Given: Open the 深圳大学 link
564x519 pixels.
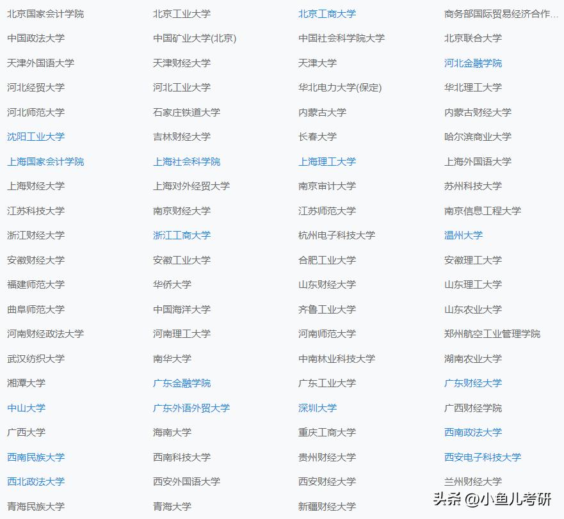Looking at the screenshot, I should [x=318, y=408].
